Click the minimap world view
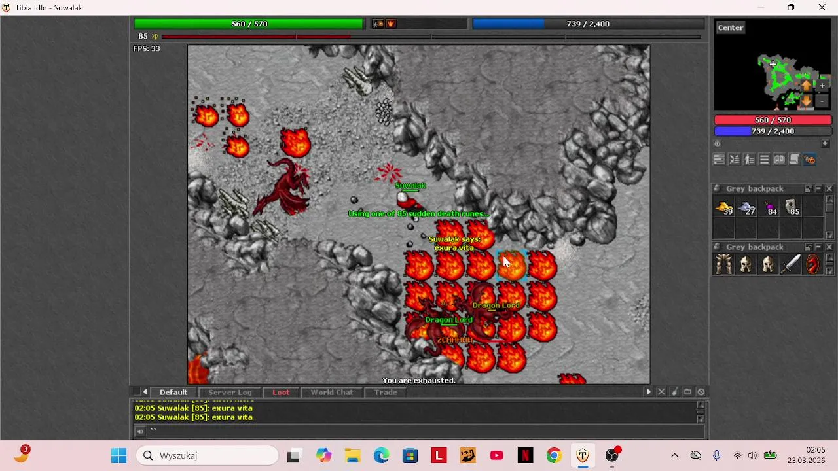This screenshot has width=838, height=471. (773, 65)
